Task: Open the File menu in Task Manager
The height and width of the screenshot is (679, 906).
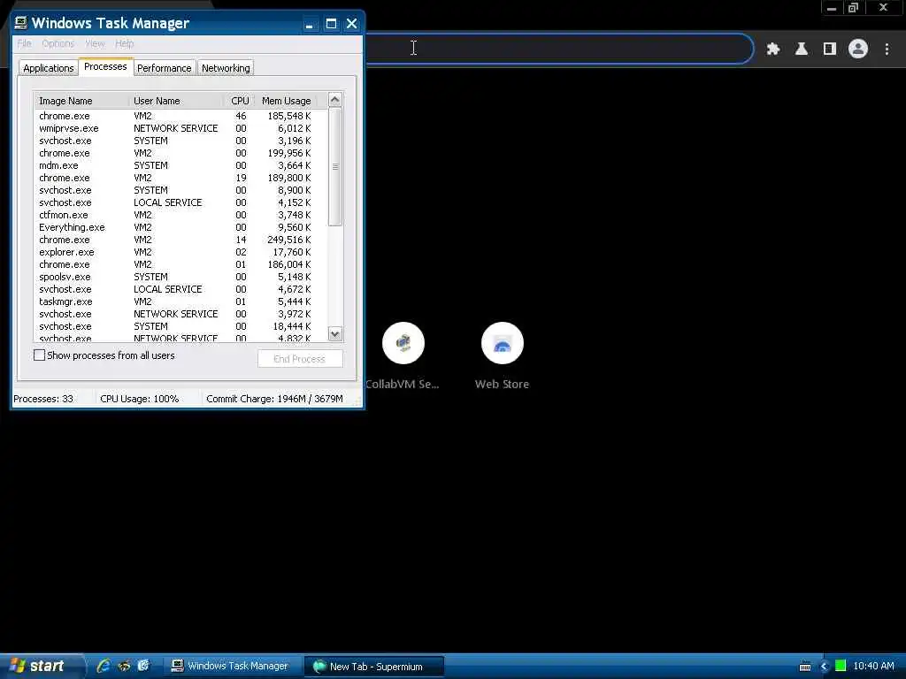Action: pos(24,43)
